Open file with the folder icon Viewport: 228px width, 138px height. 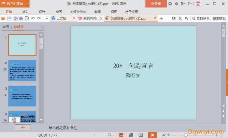pos(3,19)
